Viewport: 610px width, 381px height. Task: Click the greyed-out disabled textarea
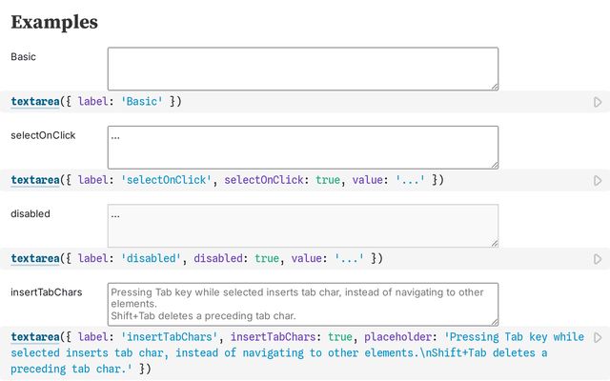(302, 226)
